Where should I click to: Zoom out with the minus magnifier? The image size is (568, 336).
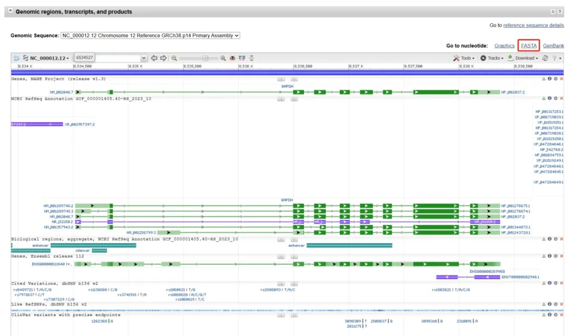coord(174,58)
